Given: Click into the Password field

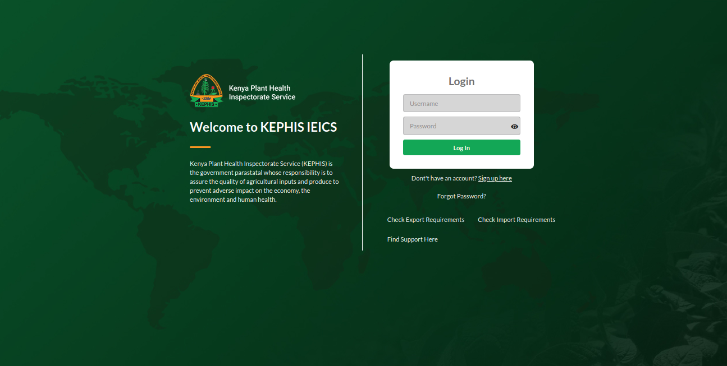Looking at the screenshot, I should pos(455,126).
